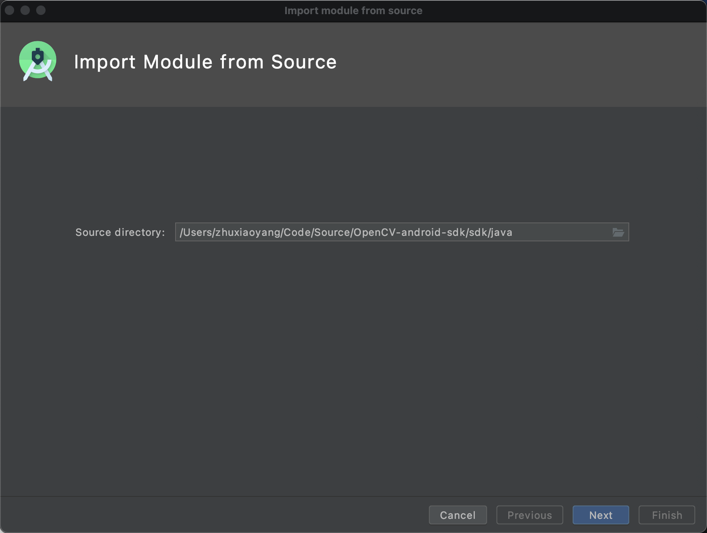This screenshot has width=707, height=533.
Task: Click the Android Studio logo icon
Action: coord(38,61)
